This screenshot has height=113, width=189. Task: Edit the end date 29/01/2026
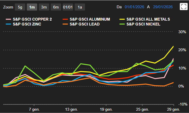[x=162, y=7]
